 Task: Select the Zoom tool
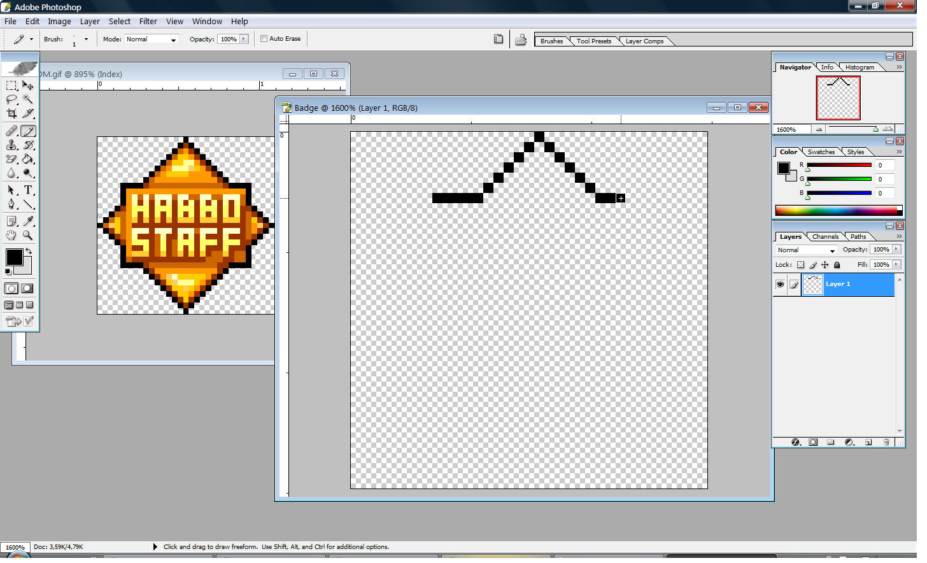(x=28, y=235)
